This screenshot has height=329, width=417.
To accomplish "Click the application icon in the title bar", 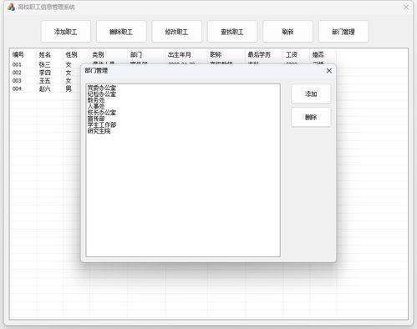I will coord(11,7).
